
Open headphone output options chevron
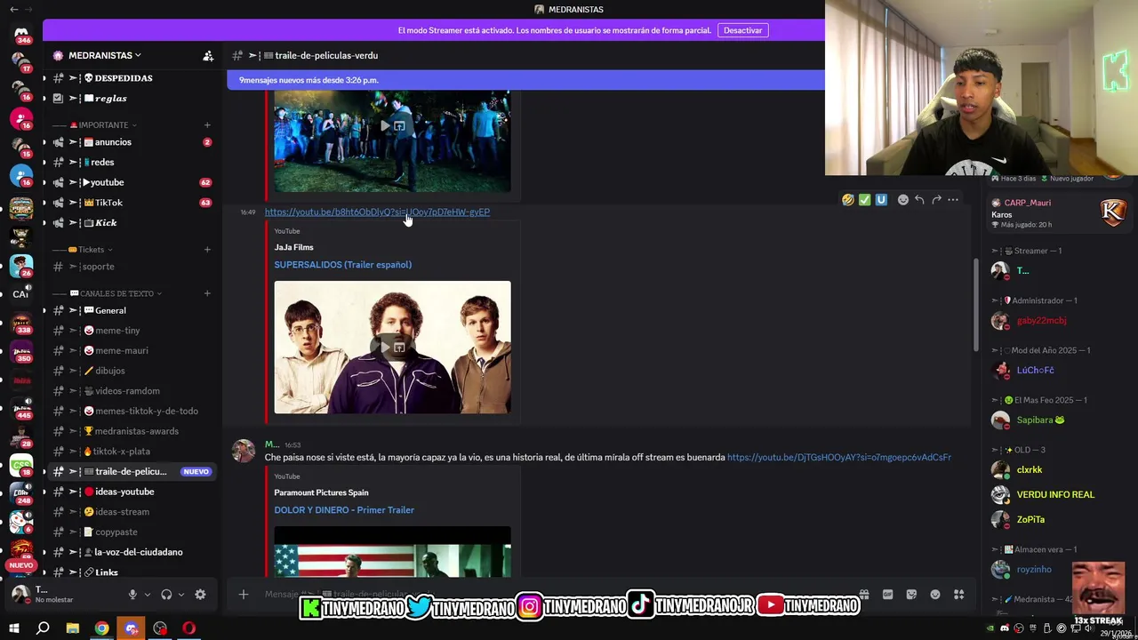(181, 595)
